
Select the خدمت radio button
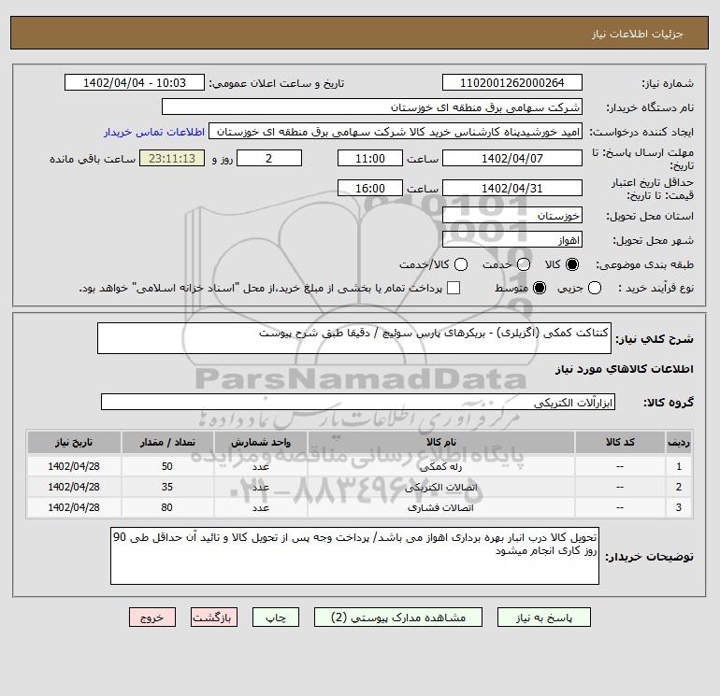point(524,264)
